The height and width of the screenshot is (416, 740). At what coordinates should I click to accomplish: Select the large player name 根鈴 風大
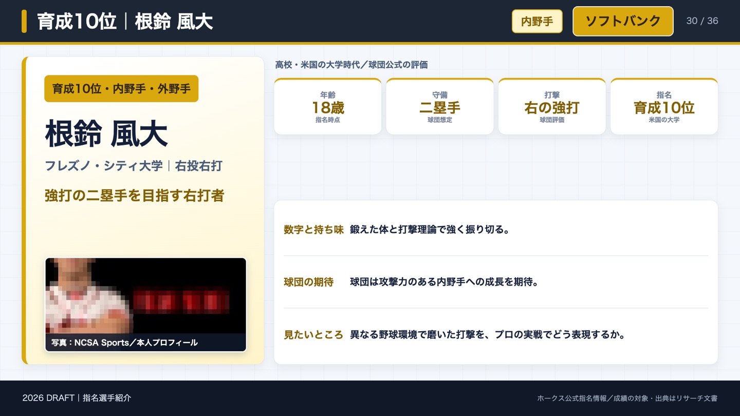point(106,134)
